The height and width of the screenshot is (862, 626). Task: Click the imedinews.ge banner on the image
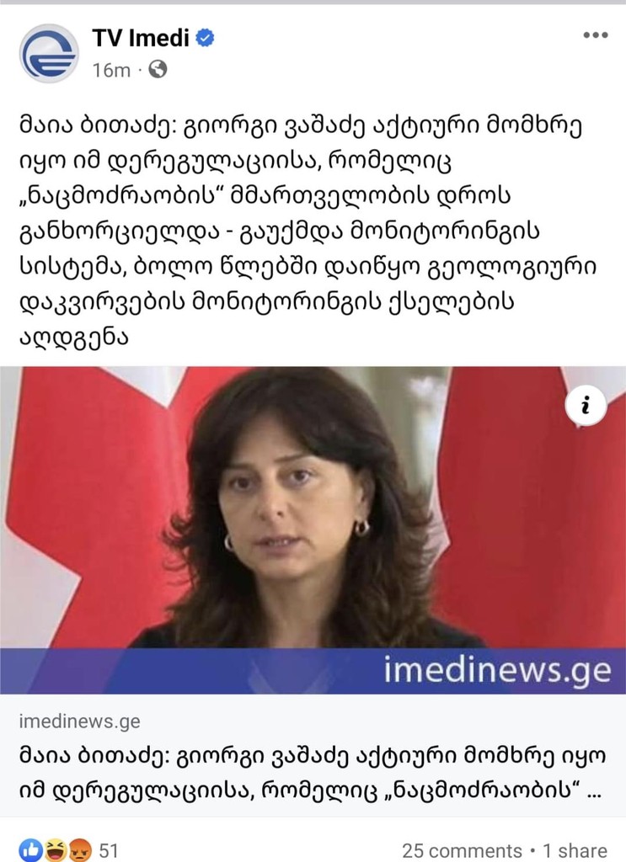point(497,670)
